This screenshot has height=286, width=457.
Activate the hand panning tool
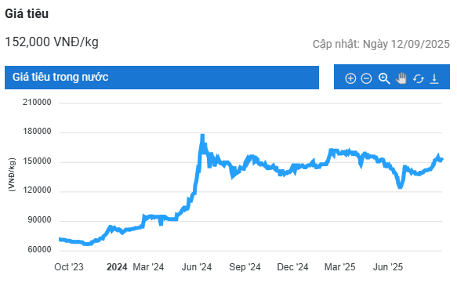tap(401, 78)
